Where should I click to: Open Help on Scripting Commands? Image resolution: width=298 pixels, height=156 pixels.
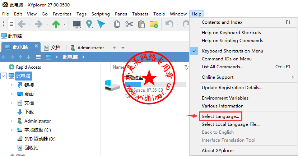pyautogui.click(x=232, y=41)
